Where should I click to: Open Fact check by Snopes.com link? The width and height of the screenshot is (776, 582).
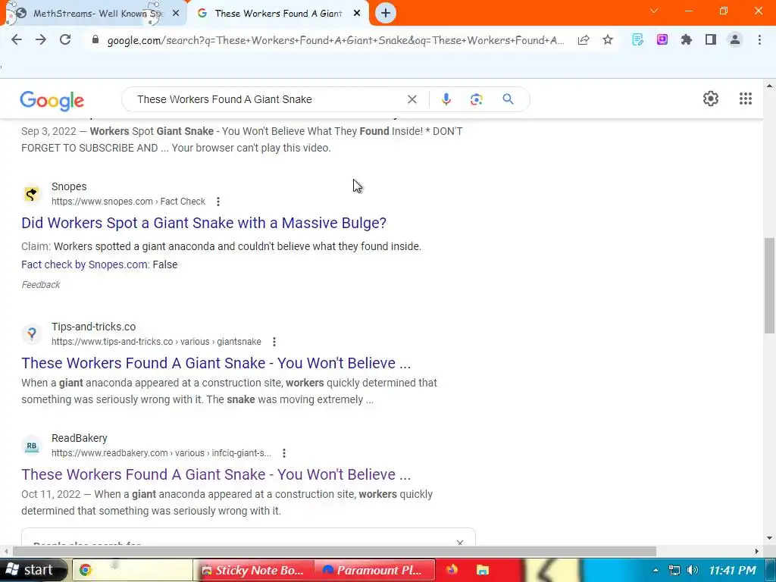point(85,264)
